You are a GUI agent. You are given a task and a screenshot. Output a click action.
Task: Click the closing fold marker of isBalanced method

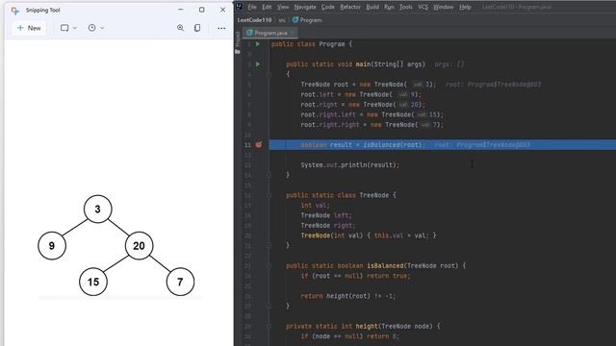click(269, 306)
